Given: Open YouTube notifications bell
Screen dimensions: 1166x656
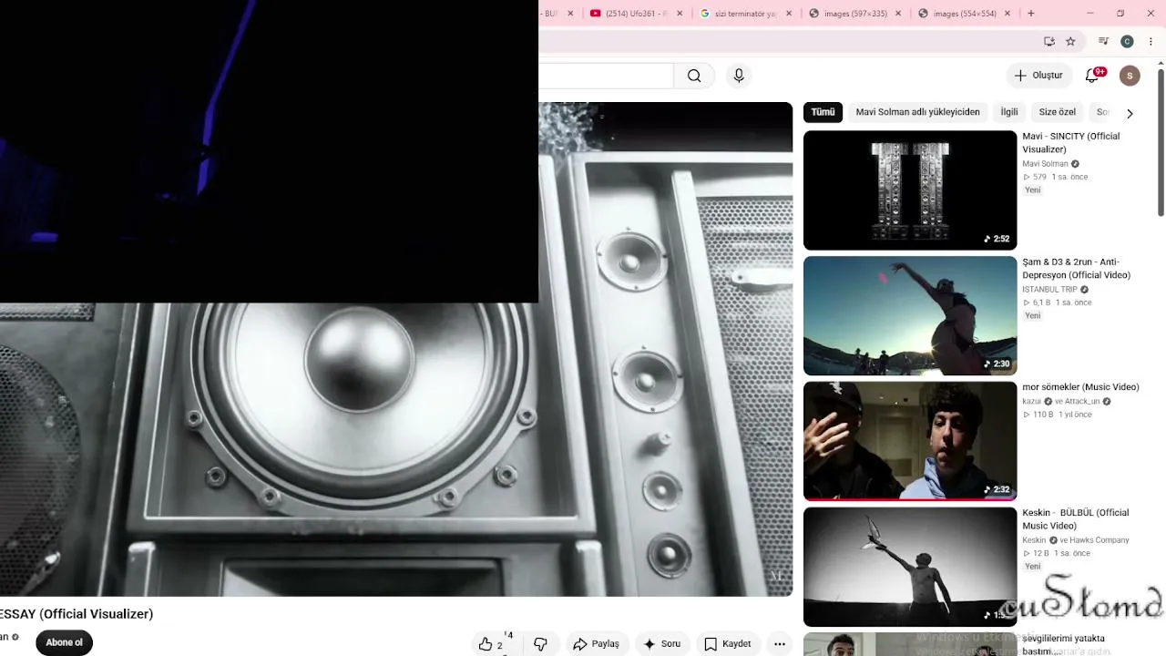Looking at the screenshot, I should 1092,76.
